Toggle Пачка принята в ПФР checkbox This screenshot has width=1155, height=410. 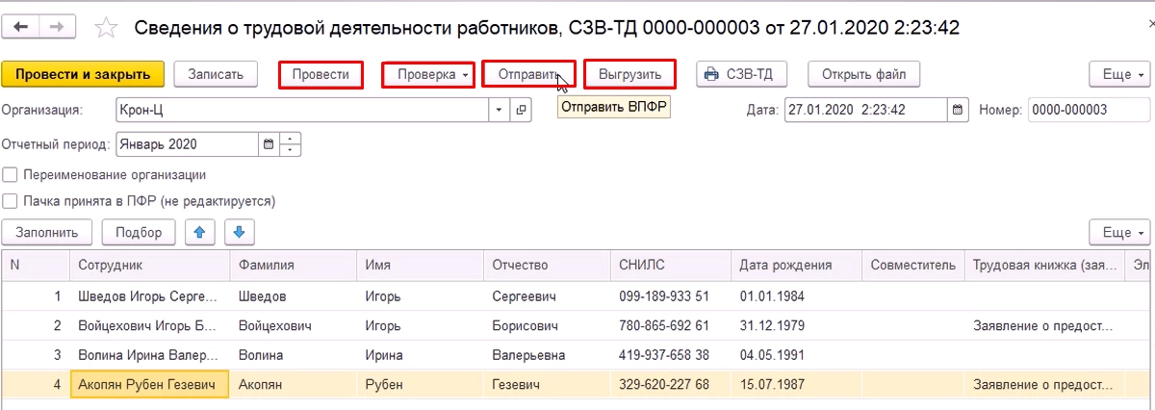tap(11, 201)
